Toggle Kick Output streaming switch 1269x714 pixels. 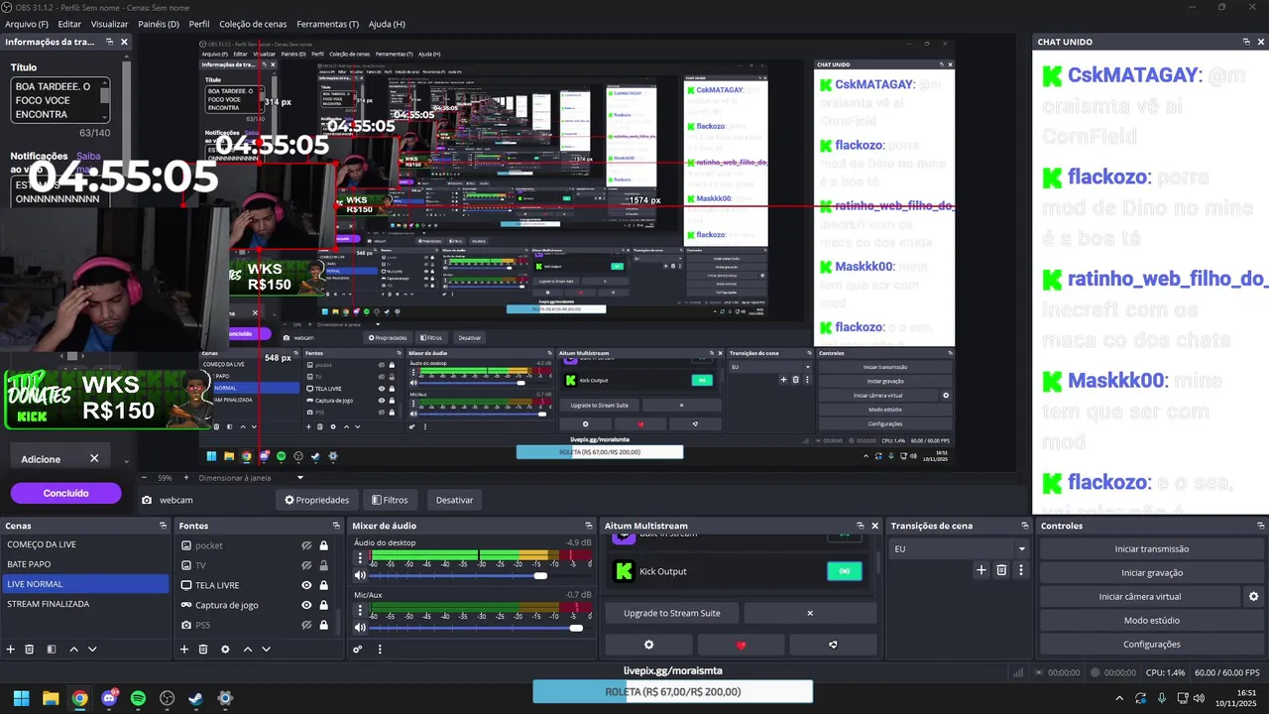(x=845, y=571)
